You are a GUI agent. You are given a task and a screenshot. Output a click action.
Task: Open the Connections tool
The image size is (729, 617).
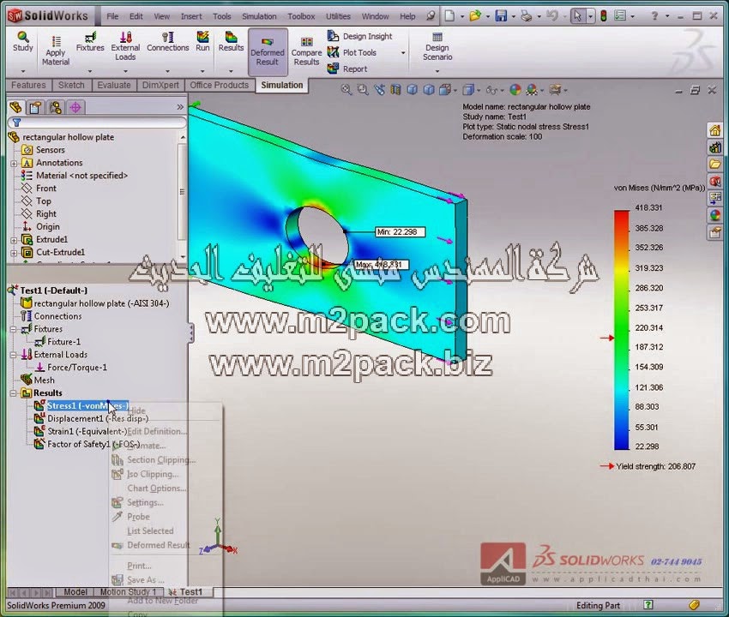tap(168, 42)
